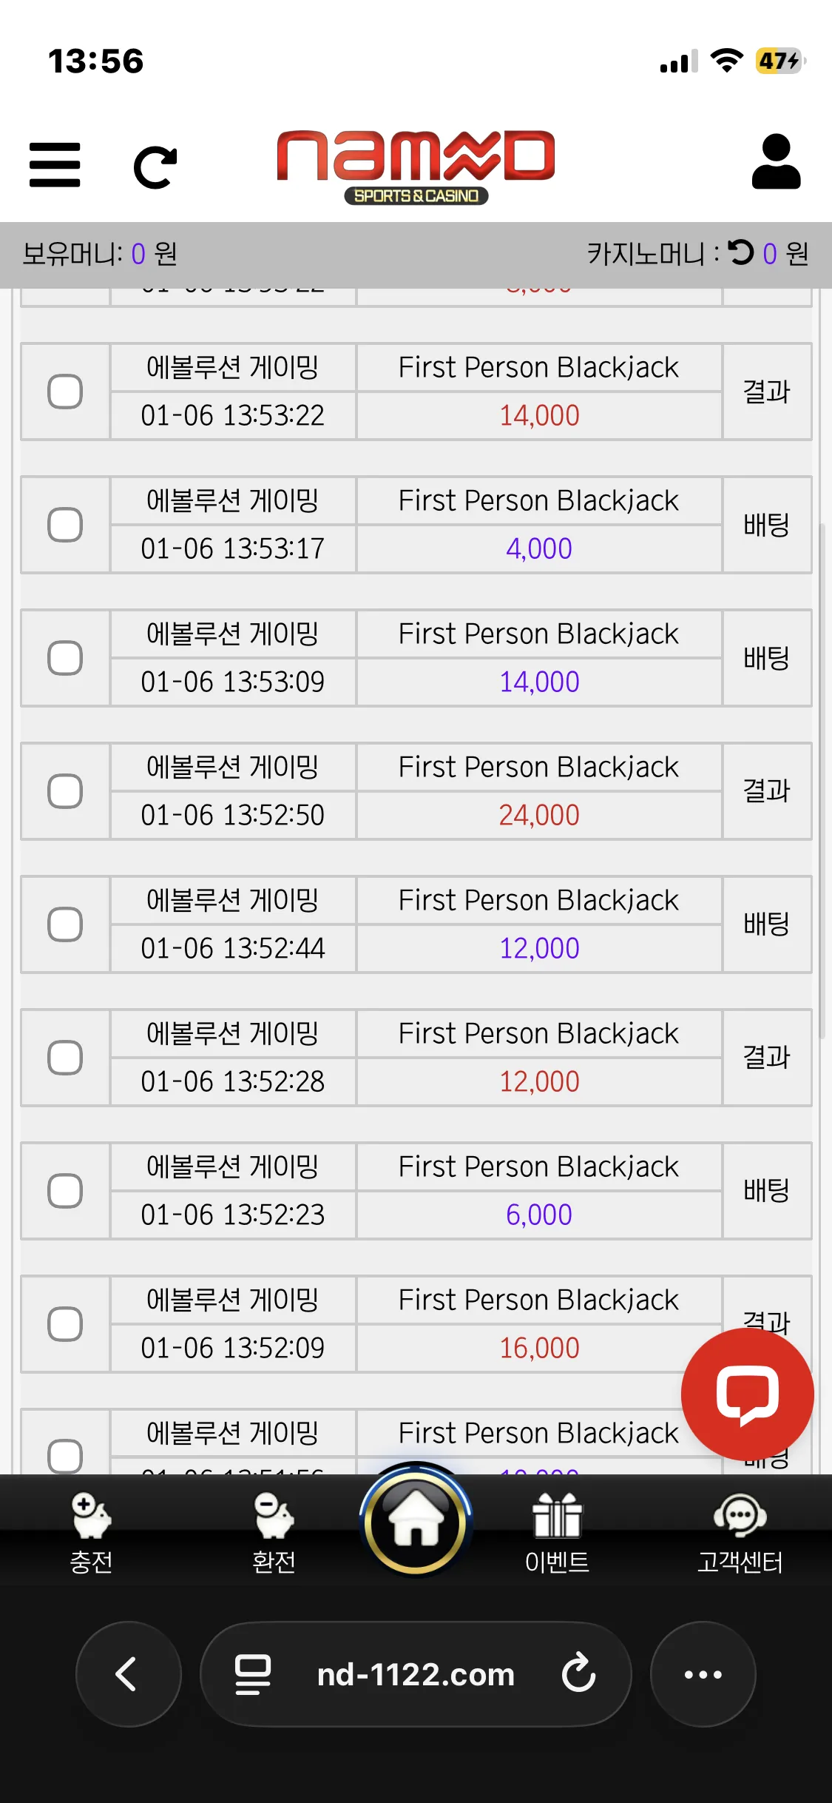
Task: Tap the page refresh arrow icon
Action: (155, 167)
